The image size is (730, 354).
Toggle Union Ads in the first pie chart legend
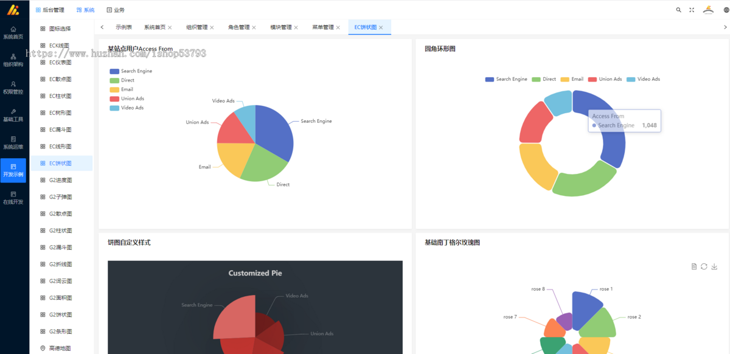[x=127, y=99]
